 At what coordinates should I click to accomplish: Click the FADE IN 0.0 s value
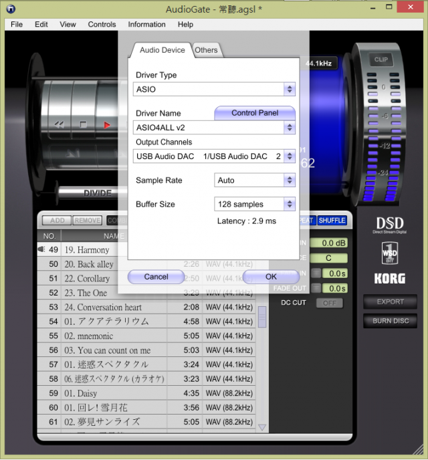(x=335, y=273)
